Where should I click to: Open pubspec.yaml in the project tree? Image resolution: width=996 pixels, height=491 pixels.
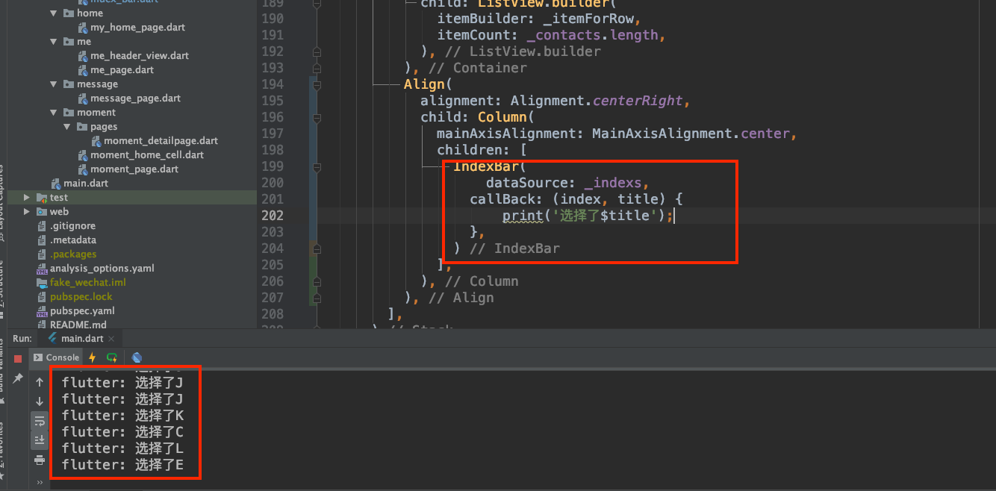[82, 311]
